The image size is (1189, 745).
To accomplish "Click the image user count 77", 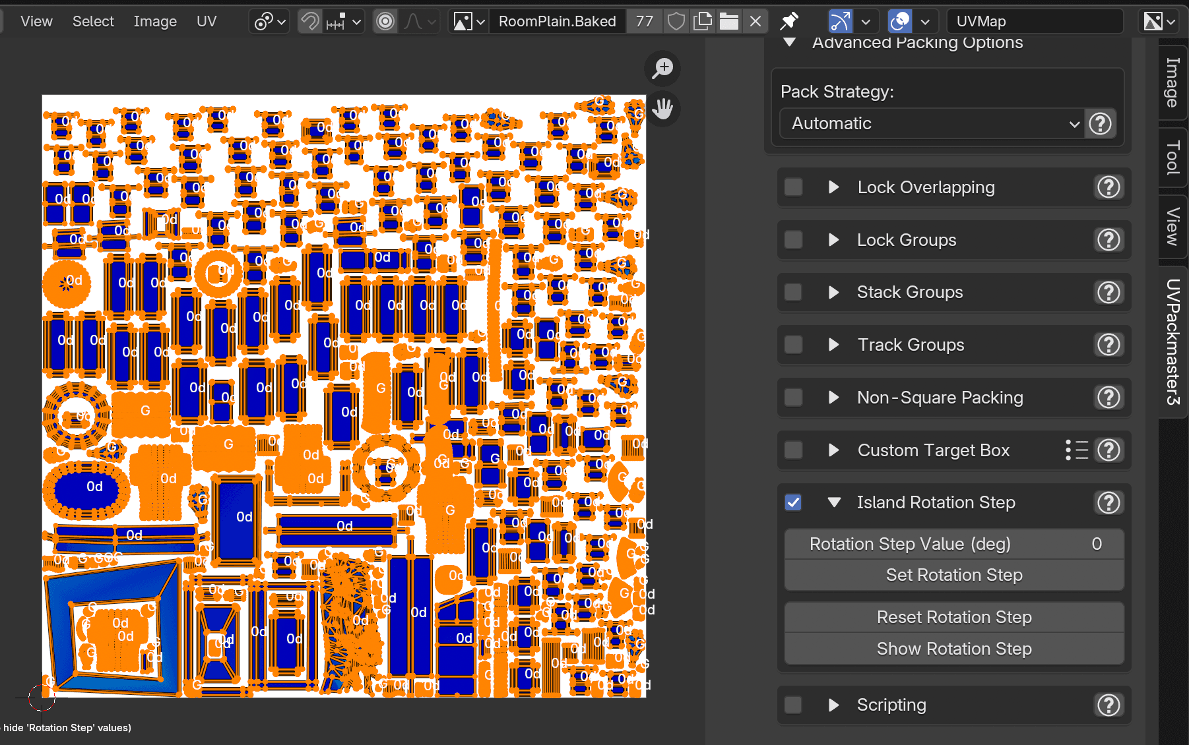I will [645, 22].
